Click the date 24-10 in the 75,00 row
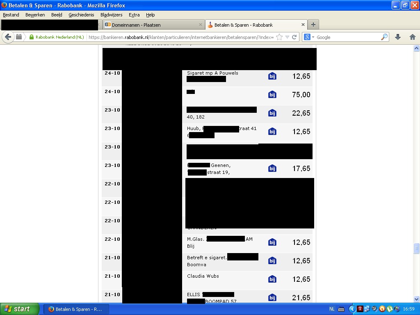This screenshot has height=315, width=420. [112, 91]
